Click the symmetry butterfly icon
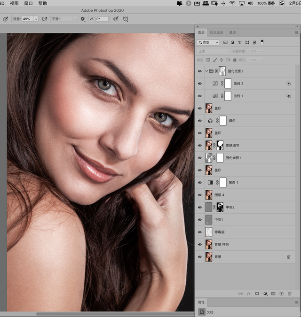The height and width of the screenshot is (317, 301). (x=126, y=19)
